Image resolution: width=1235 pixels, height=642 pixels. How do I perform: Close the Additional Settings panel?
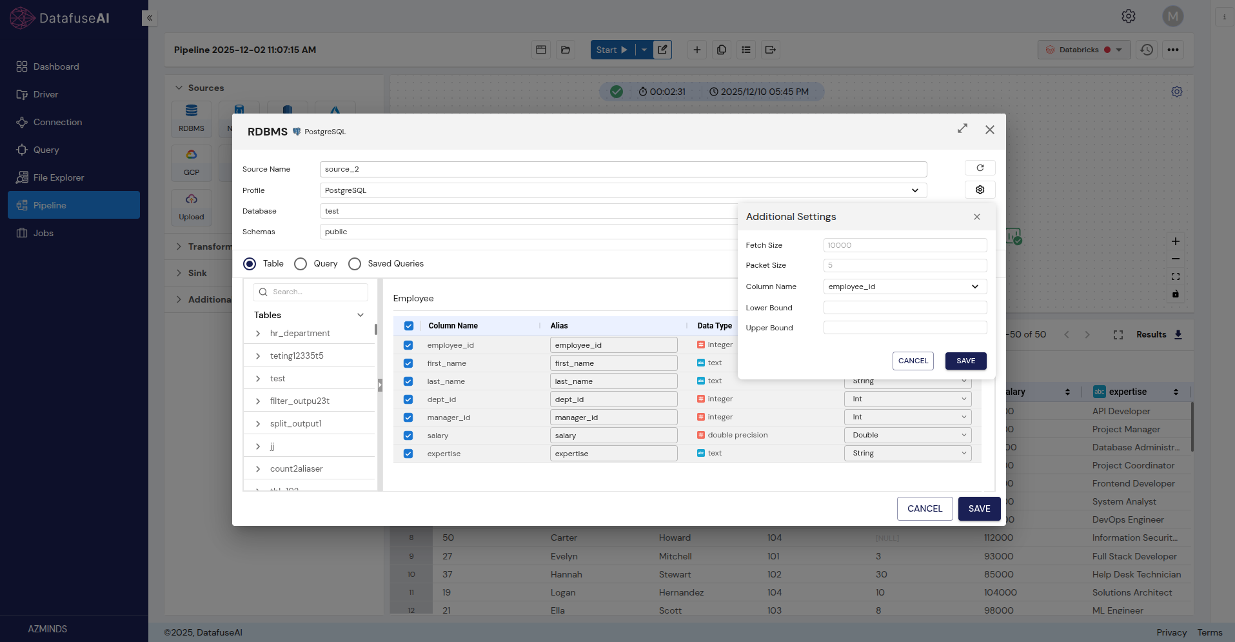[x=976, y=217]
